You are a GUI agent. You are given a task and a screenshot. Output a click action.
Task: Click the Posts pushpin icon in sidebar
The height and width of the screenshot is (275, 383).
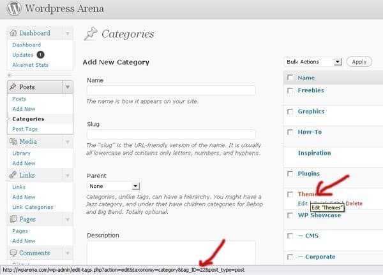coord(13,87)
